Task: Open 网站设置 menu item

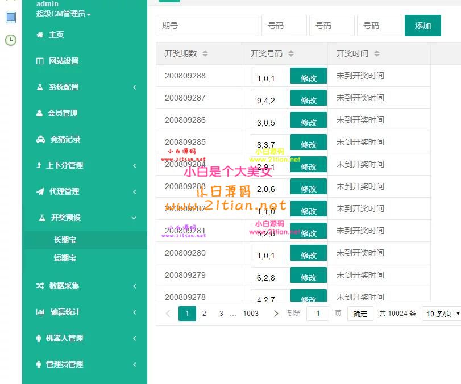Action: pyautogui.click(x=64, y=61)
